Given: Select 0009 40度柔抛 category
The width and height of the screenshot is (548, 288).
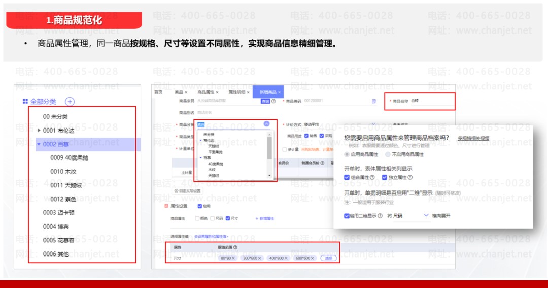Looking at the screenshot, I should point(69,158).
